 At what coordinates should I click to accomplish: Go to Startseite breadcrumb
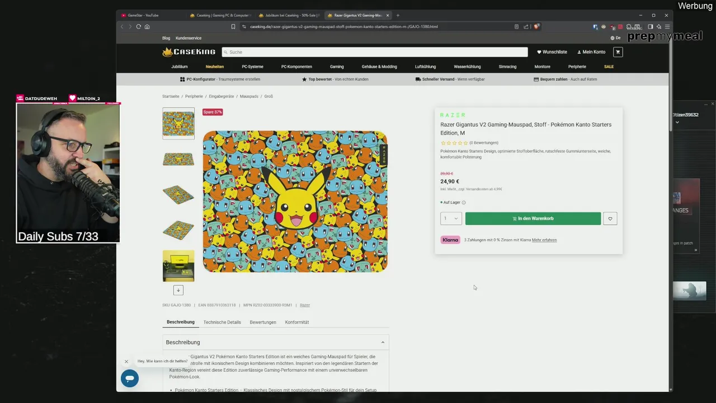(x=171, y=96)
